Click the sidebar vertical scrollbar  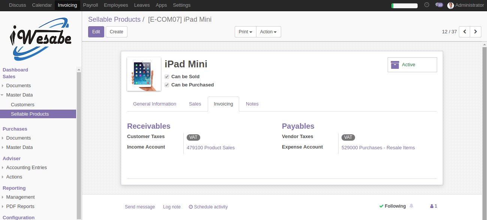[79, 143]
